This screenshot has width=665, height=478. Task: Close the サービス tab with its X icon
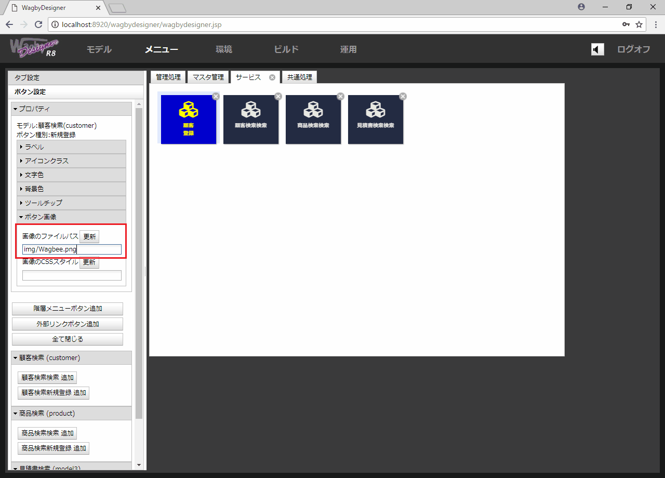click(x=272, y=77)
